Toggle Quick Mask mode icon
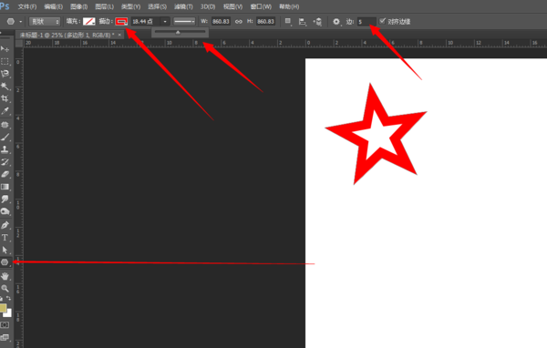The width and height of the screenshot is (547, 348). point(5,325)
